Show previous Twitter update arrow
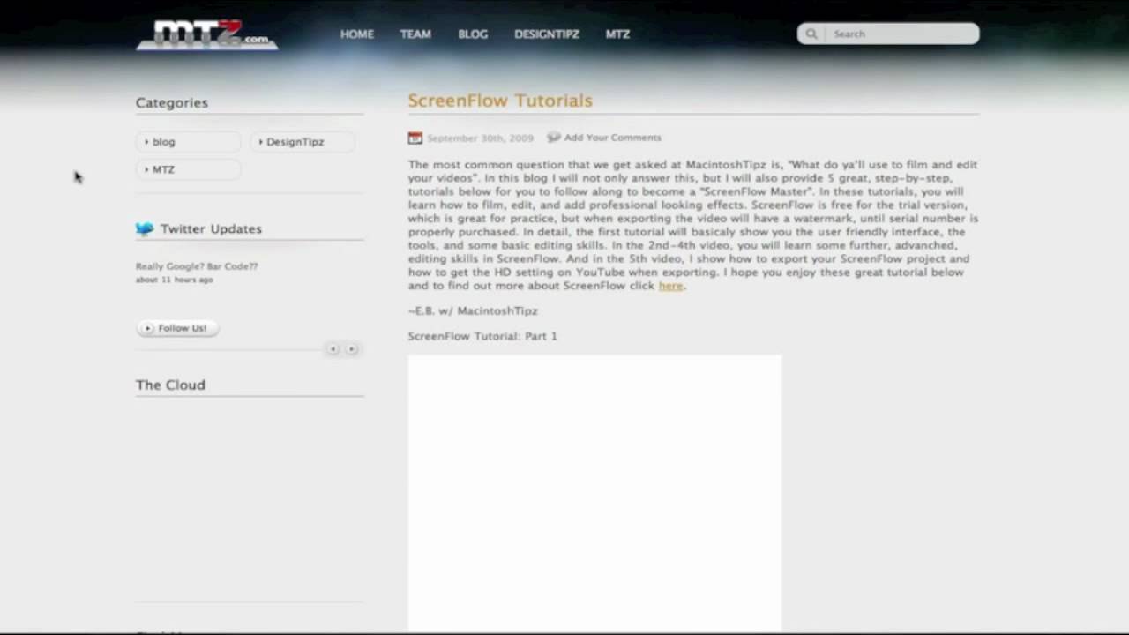The width and height of the screenshot is (1129, 635). (x=333, y=349)
